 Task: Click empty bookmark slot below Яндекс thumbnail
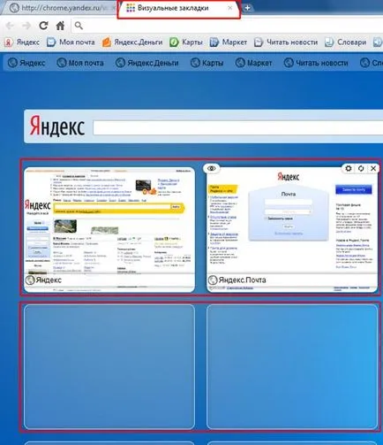click(109, 367)
